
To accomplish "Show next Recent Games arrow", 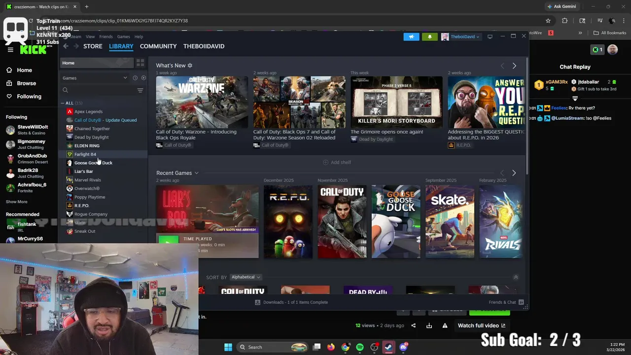I will point(514,173).
